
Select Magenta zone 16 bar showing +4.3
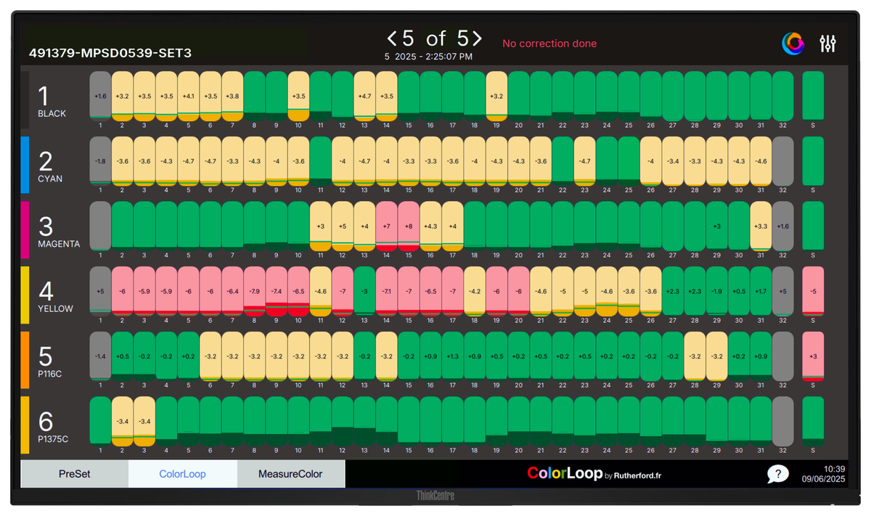(x=430, y=226)
